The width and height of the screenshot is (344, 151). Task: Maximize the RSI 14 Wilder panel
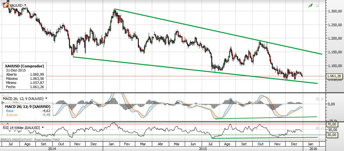(317, 127)
